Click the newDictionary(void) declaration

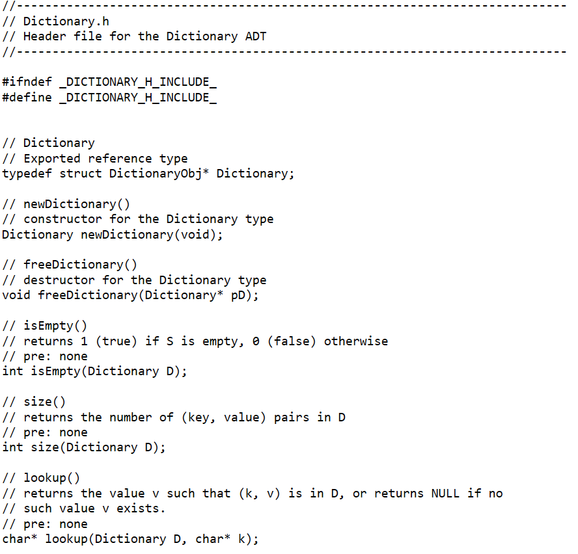[113, 235]
